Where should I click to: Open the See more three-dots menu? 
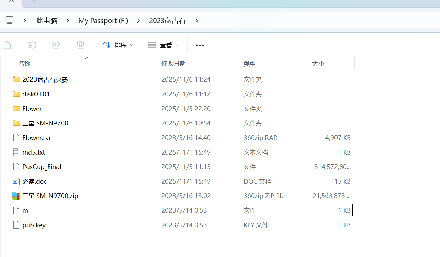(200, 45)
